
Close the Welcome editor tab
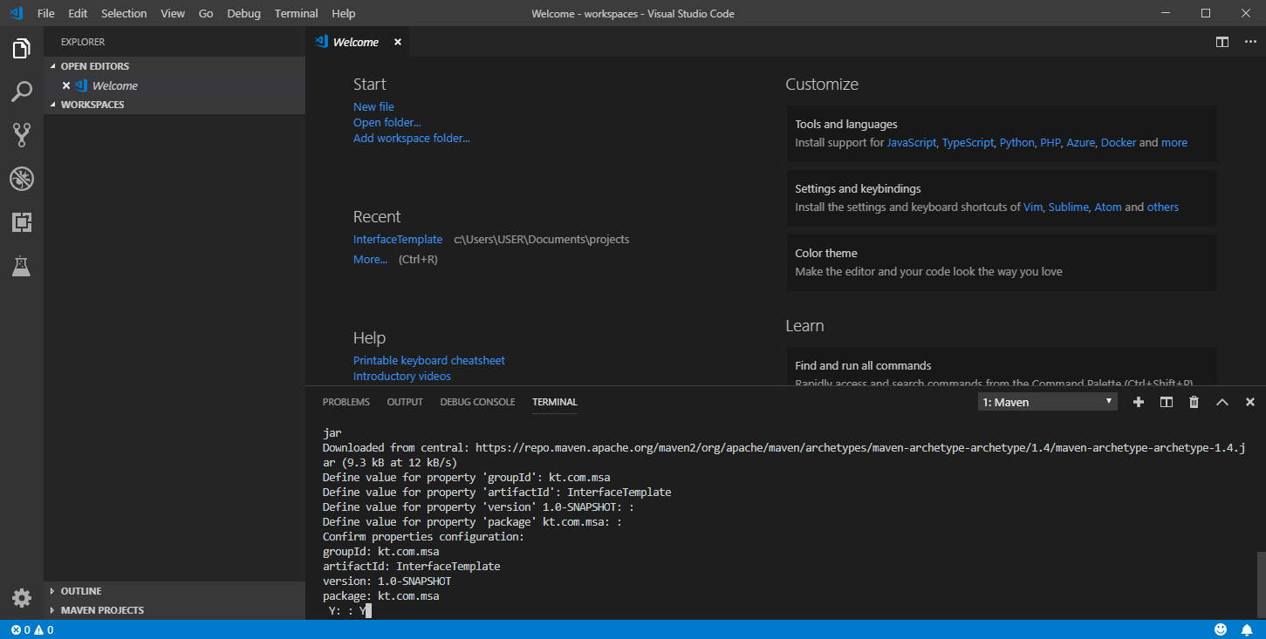(398, 42)
